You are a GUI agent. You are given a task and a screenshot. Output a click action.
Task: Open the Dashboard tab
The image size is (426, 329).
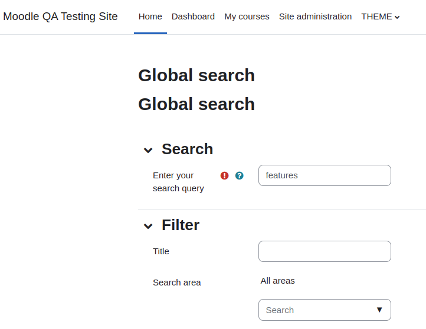[193, 17]
